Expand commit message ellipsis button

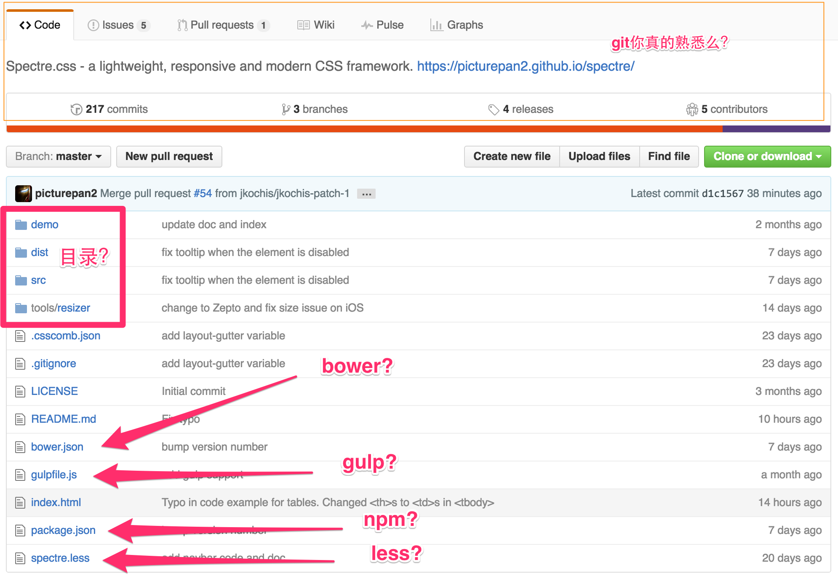[366, 194]
